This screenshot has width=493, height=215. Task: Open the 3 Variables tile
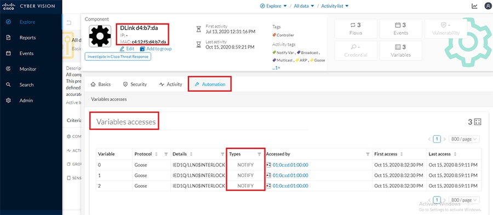point(400,50)
